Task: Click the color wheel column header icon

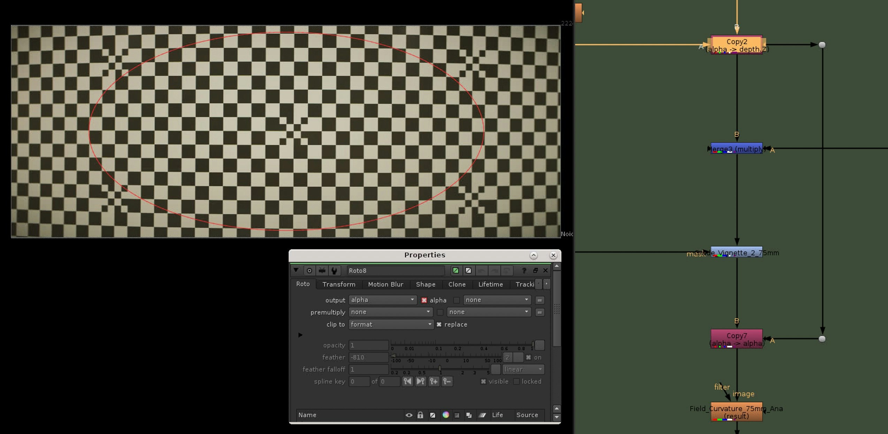Action: (446, 415)
